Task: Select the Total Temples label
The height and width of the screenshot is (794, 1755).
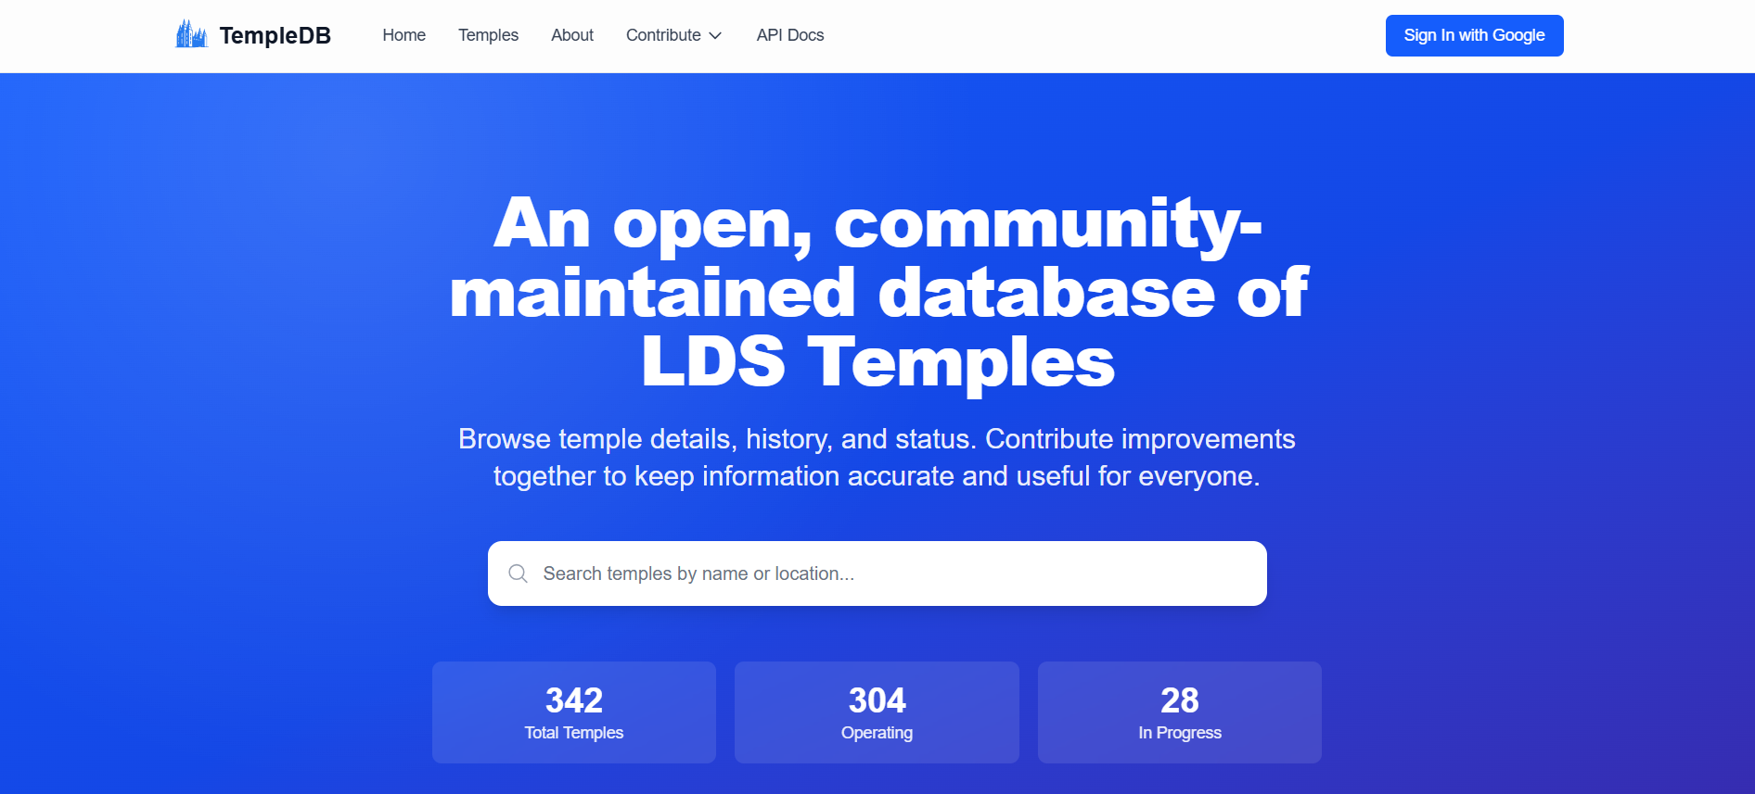Action: (573, 733)
